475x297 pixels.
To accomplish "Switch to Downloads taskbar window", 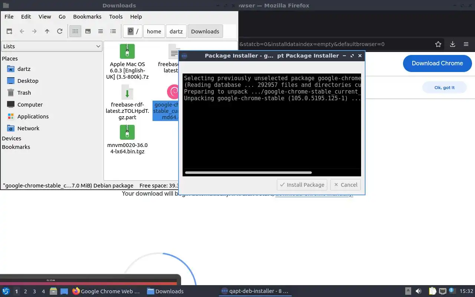I will (165, 291).
